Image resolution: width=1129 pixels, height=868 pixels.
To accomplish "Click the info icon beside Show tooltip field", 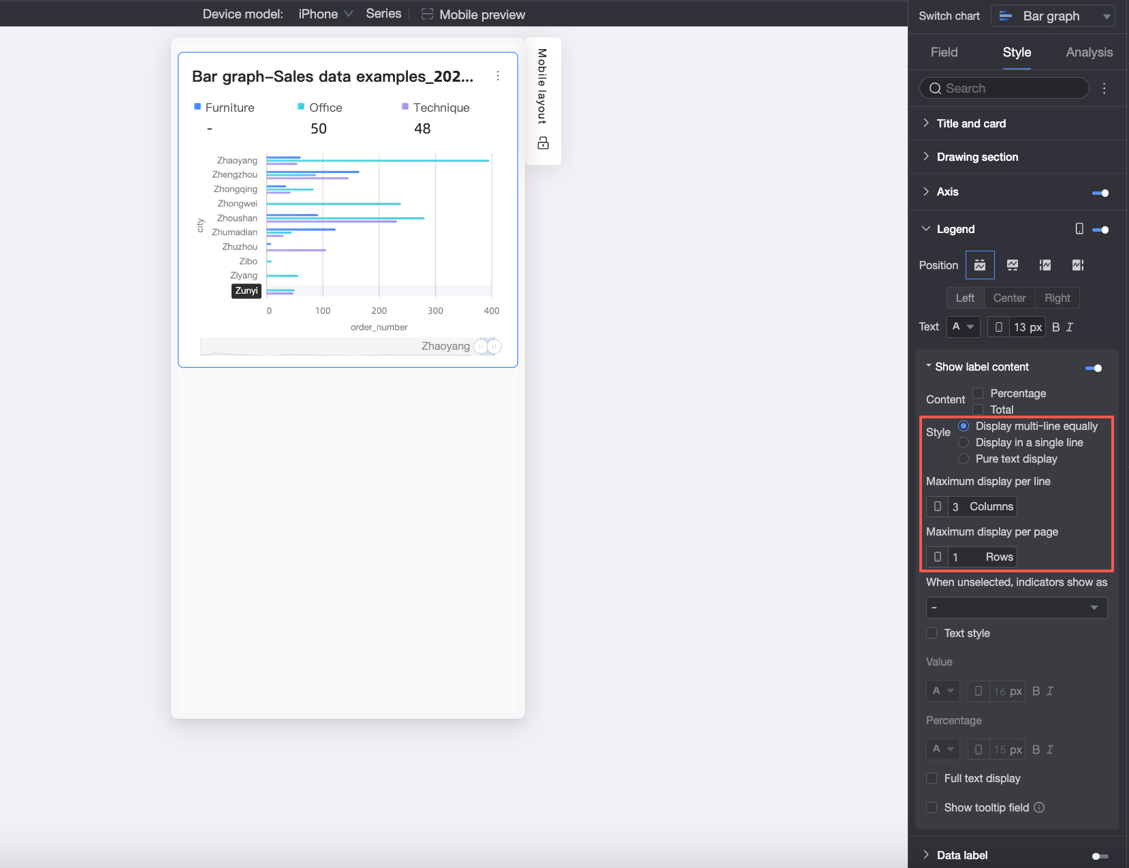I will [1039, 807].
